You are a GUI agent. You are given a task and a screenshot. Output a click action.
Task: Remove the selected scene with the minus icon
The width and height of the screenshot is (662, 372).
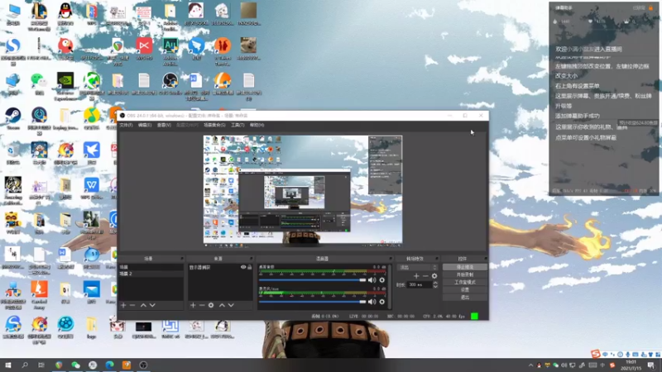click(x=132, y=305)
